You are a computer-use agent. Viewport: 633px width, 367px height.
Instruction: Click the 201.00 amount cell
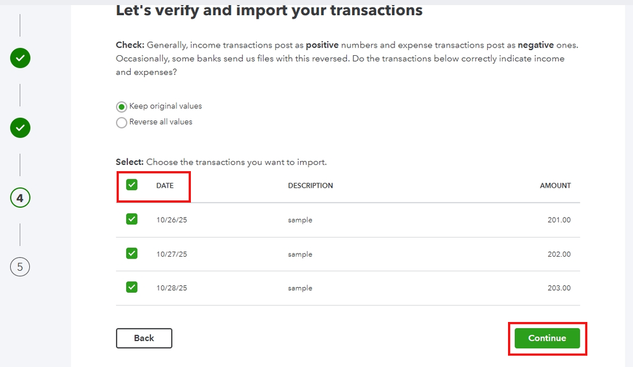click(x=559, y=220)
